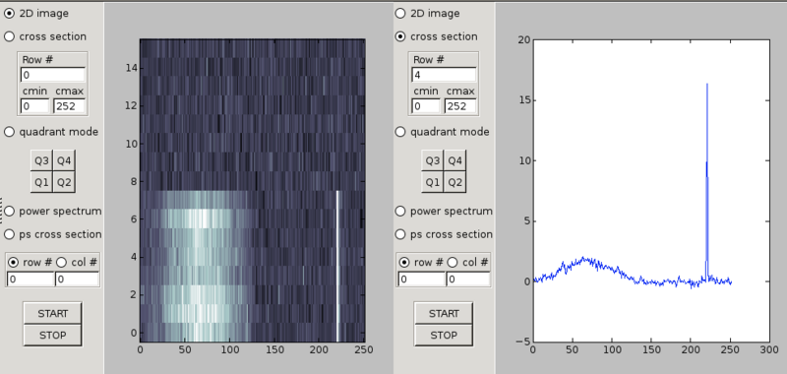Focus Row # field showing 0 in left panel

(53, 76)
